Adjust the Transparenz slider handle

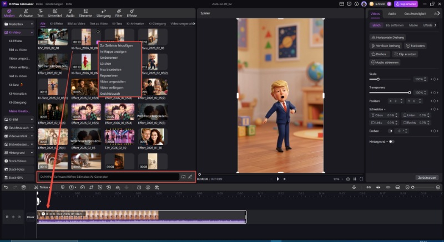coord(409,92)
